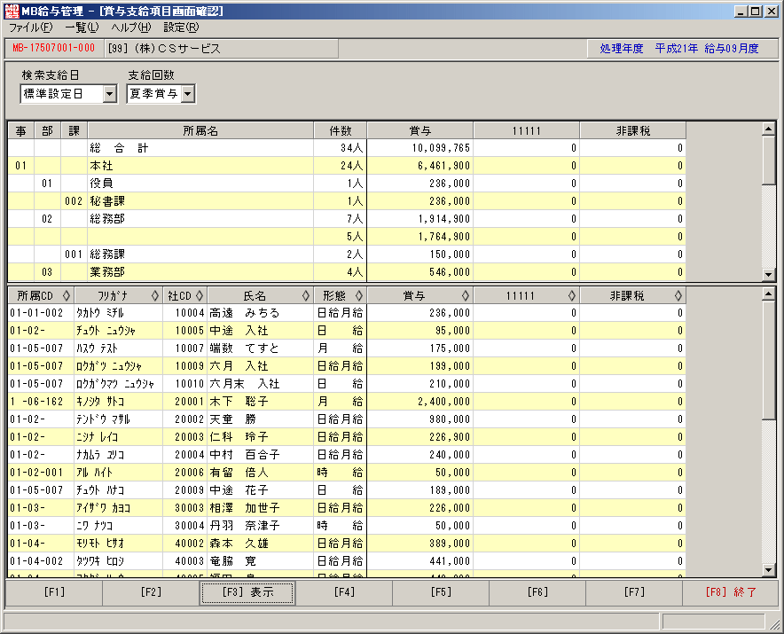Open the ファイル(F) menu

click(x=31, y=27)
